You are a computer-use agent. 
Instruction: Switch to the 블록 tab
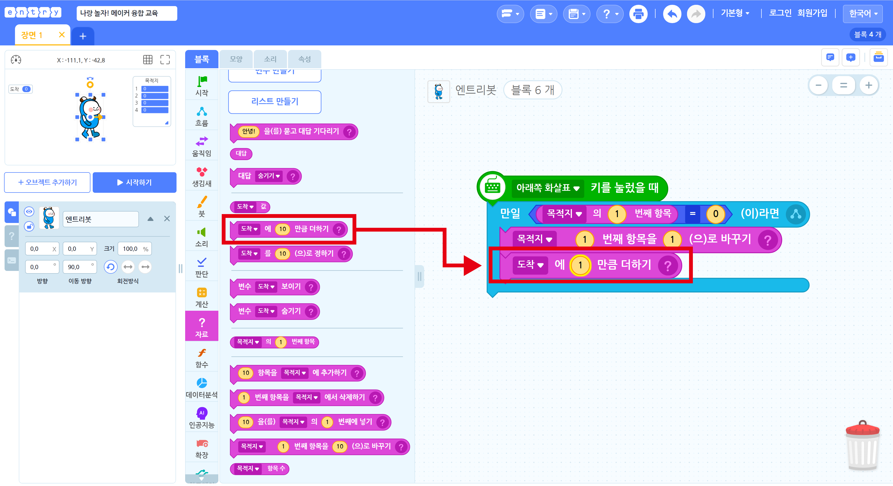coord(201,59)
